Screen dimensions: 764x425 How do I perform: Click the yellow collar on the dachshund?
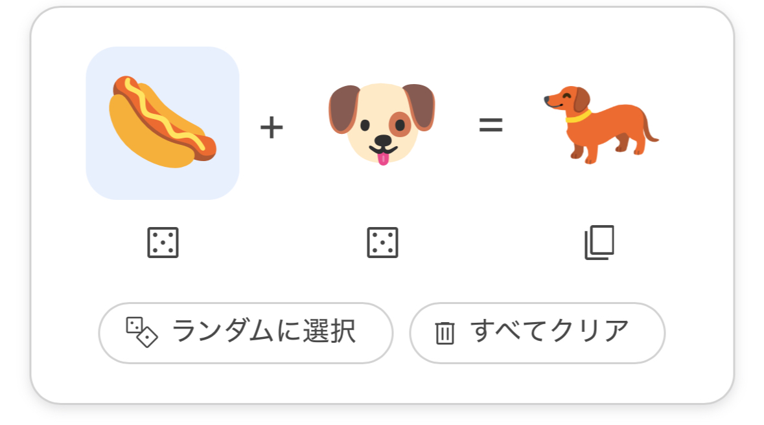(579, 116)
